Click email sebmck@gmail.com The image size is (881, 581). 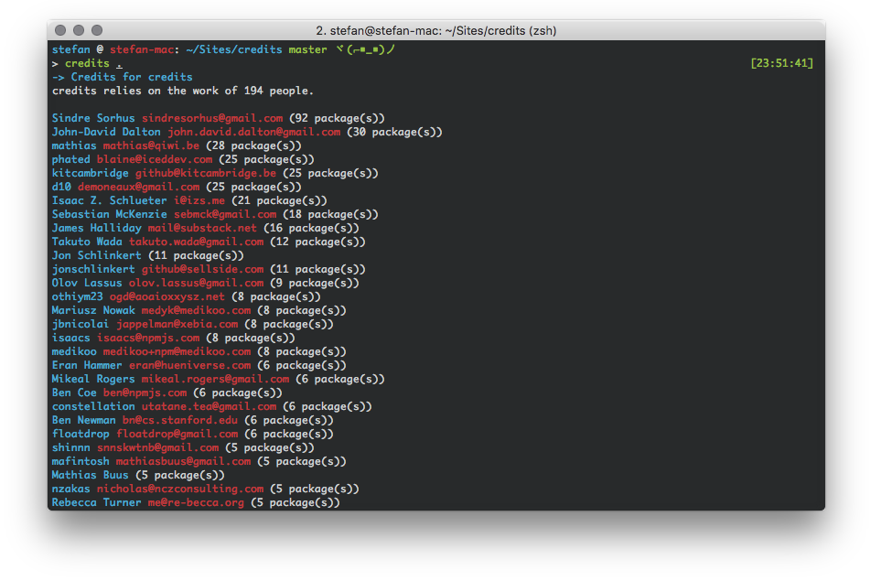coord(225,214)
